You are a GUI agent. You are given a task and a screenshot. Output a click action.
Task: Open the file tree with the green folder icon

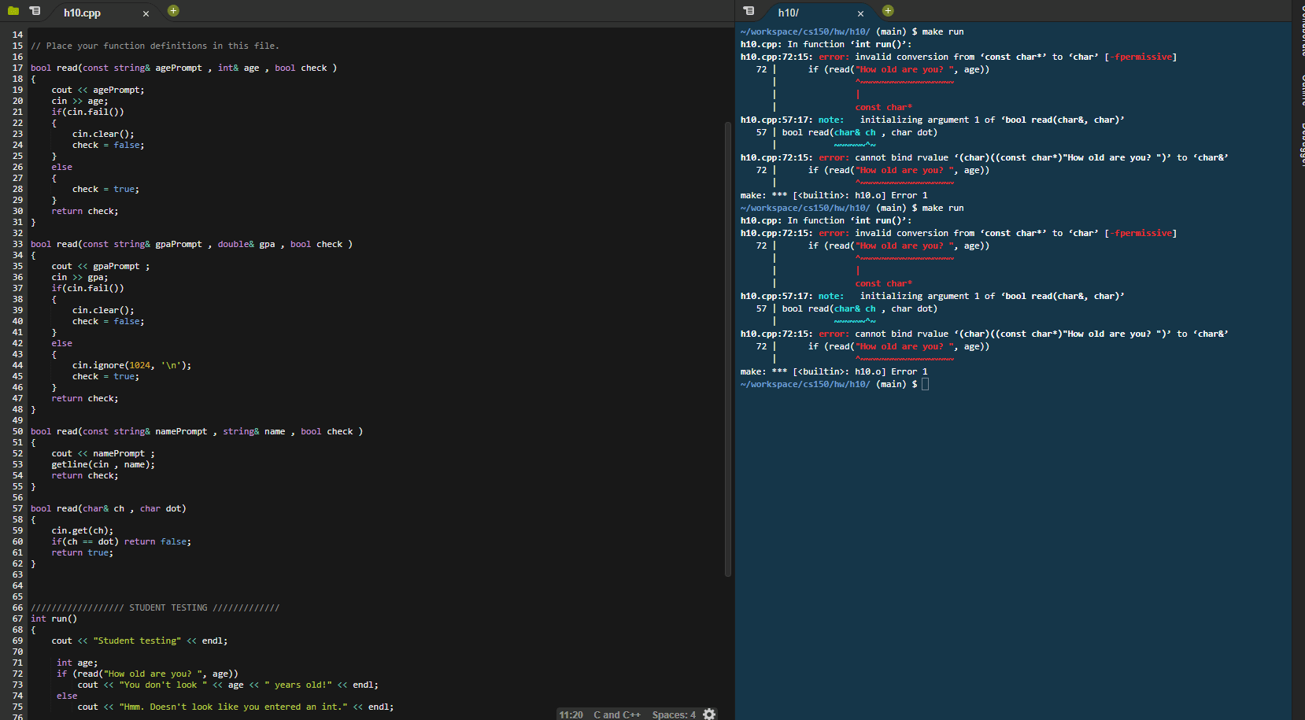(x=13, y=10)
